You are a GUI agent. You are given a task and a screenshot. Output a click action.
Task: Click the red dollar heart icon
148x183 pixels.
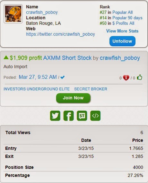[x=126, y=78]
